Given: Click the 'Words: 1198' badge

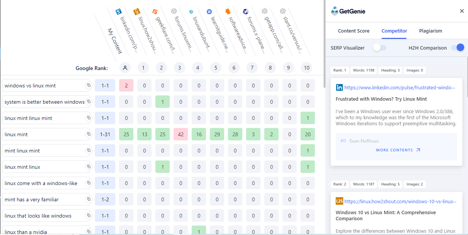Looking at the screenshot, I should (x=364, y=70).
